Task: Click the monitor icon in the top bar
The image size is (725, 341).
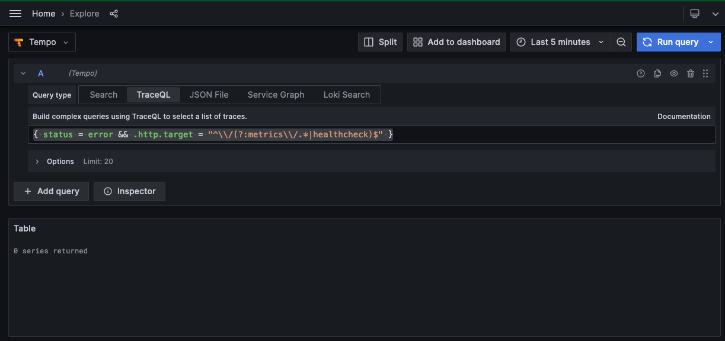Action: pos(695,13)
